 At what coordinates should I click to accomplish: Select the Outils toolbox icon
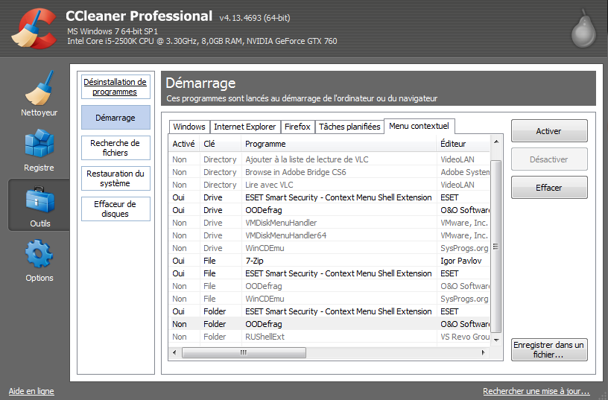point(39,200)
